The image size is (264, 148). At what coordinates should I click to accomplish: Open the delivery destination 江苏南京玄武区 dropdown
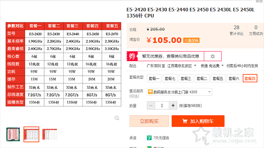181,66
